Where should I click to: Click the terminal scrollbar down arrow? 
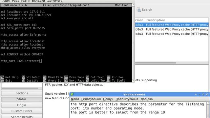pyautogui.click(x=133, y=81)
